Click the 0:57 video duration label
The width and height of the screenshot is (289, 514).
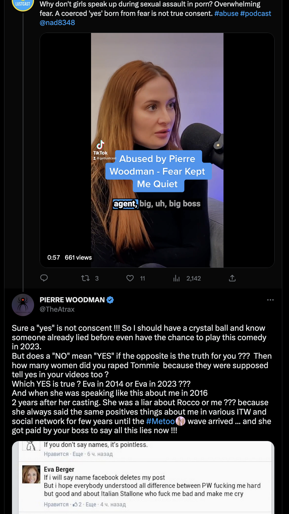coord(53,258)
